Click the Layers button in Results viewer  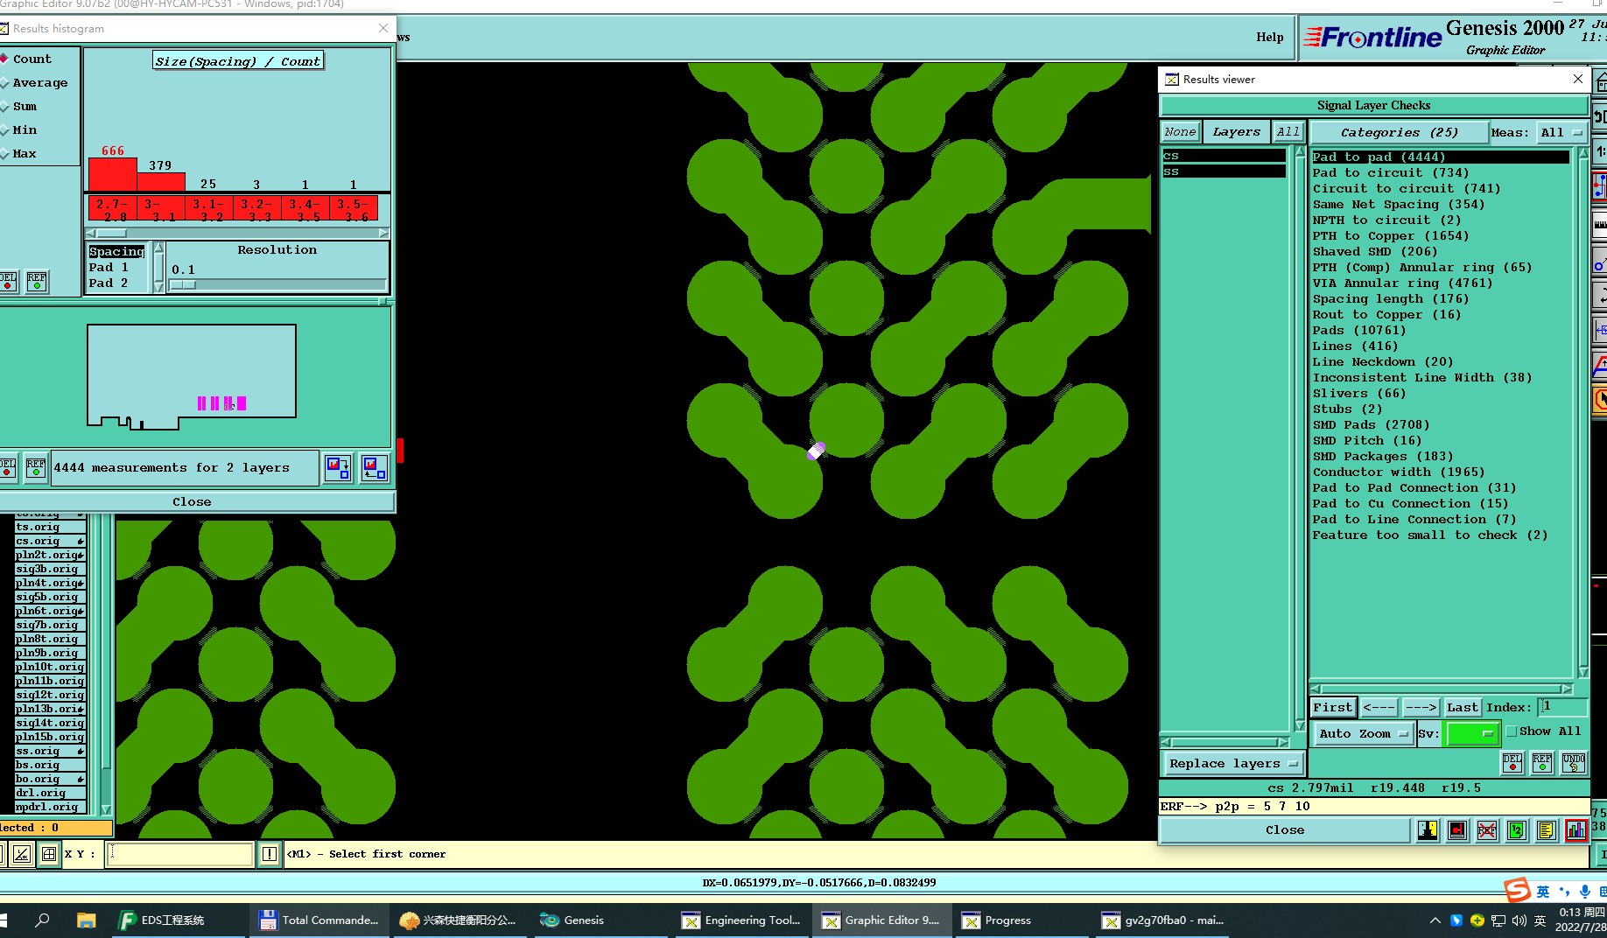pos(1236,132)
